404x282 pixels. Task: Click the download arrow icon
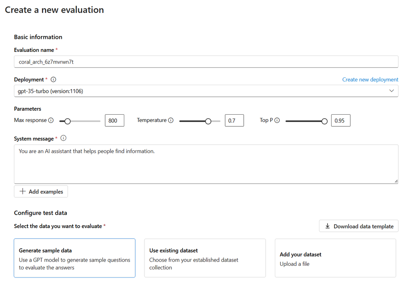327,226
